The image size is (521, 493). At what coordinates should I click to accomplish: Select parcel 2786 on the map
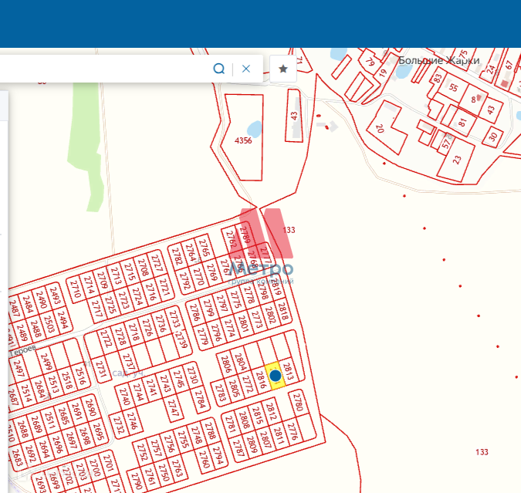(195, 312)
